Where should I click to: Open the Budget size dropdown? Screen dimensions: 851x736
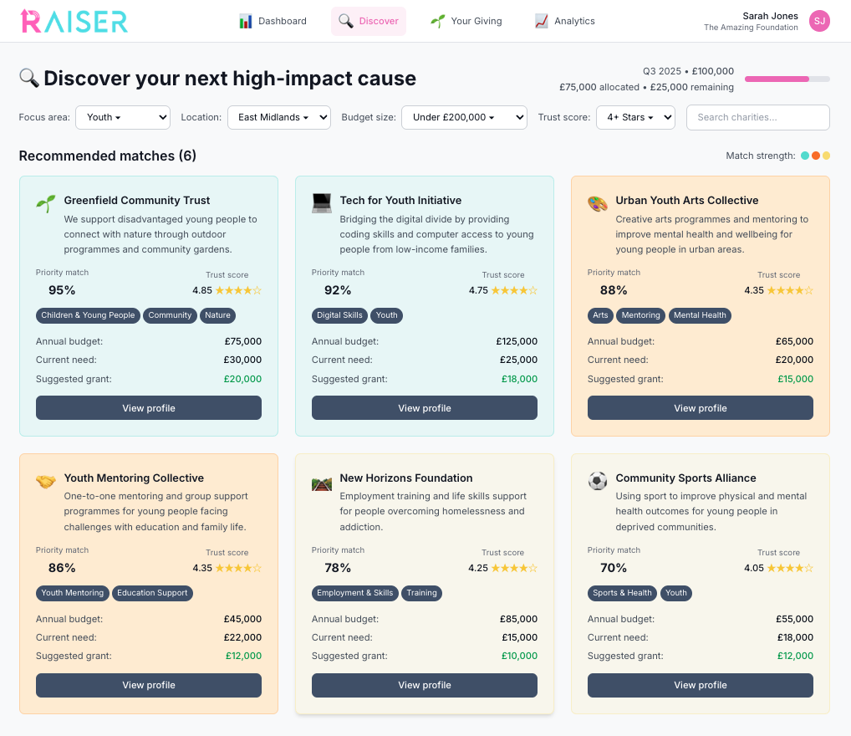point(464,117)
